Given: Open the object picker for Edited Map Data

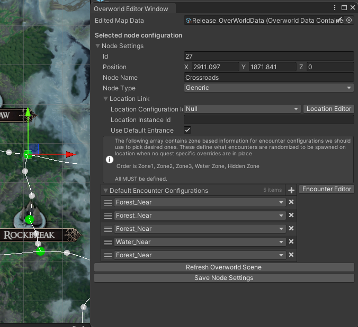Looking at the screenshot, I should point(349,20).
